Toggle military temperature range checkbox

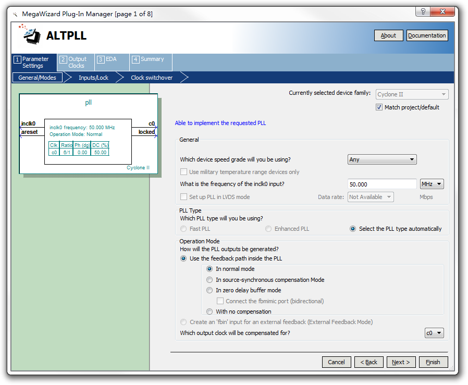point(183,172)
